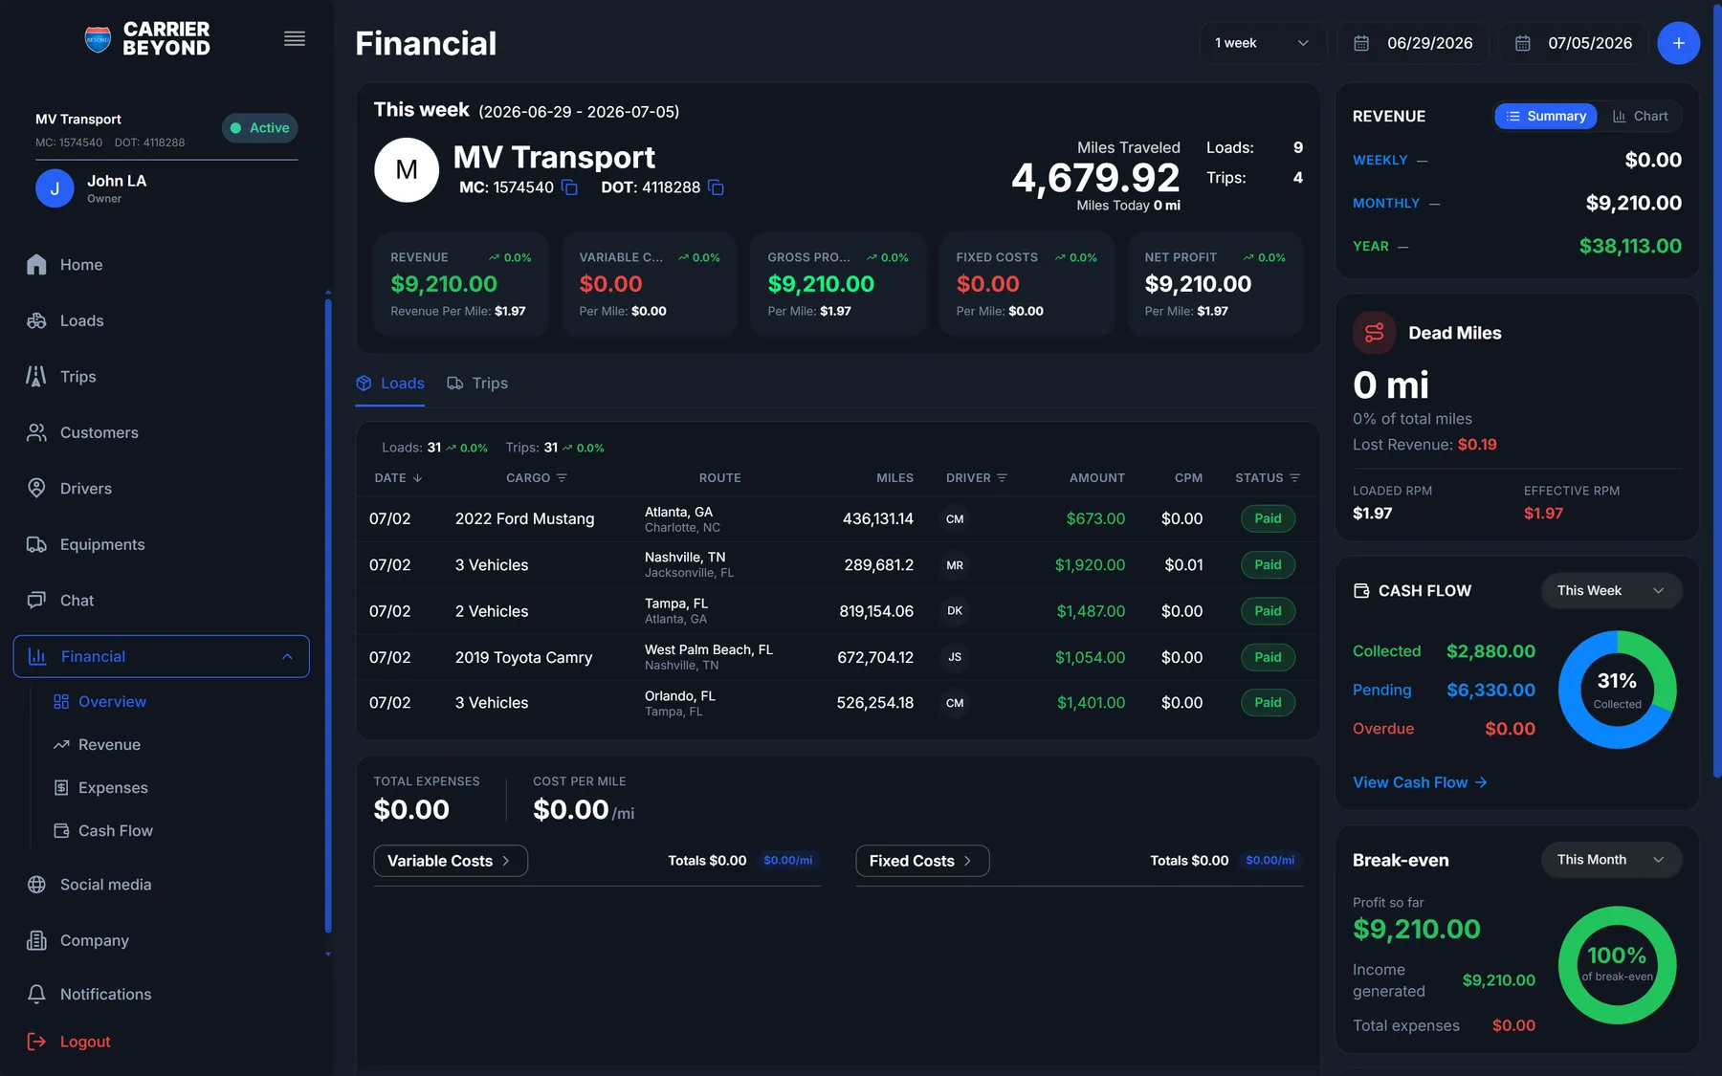Click the Gross Profit stat card
Screen dimensions: 1722x1076
pos(838,284)
